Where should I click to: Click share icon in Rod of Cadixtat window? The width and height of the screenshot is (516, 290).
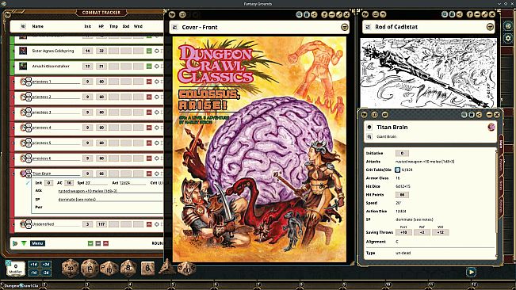pos(460,14)
